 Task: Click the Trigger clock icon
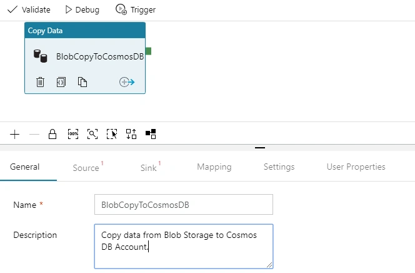pyautogui.click(x=121, y=9)
